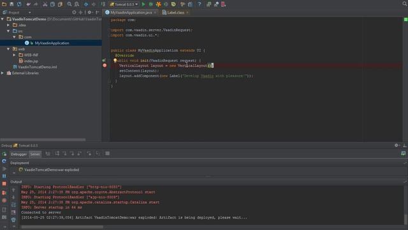Collapse the com package
This screenshot has width=408, height=230.
pos(14,37)
